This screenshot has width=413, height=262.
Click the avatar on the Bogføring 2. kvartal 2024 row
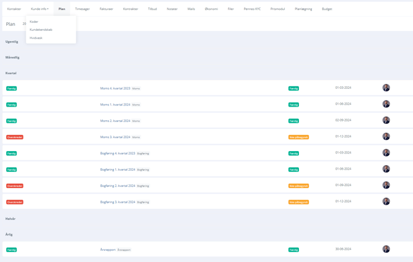[386, 185]
